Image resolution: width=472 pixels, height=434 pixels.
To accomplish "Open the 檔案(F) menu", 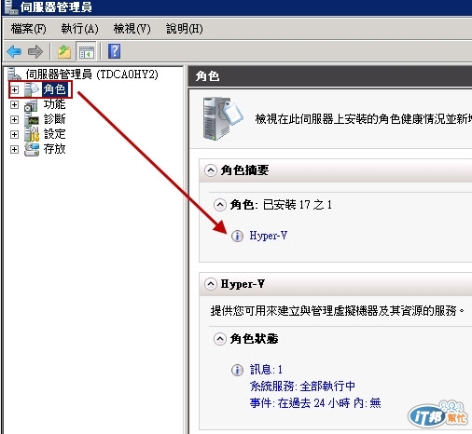I will pyautogui.click(x=28, y=29).
